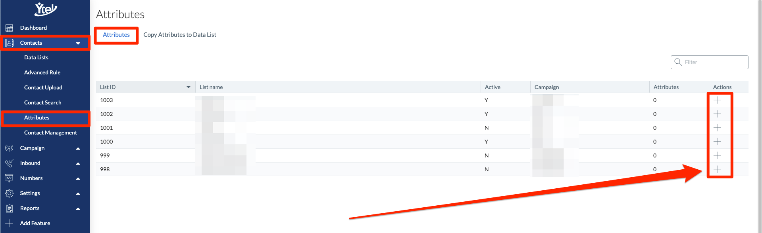Click the Settings gear icon
762x233 pixels.
(x=9, y=193)
